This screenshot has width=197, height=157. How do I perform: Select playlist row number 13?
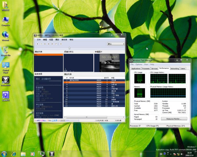click(x=94, y=106)
